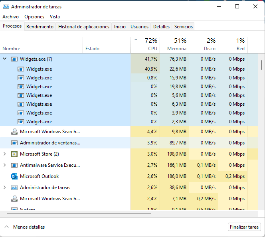This screenshot has height=237, width=265.
Task: Select the Widgets.exe (7) group name
Action: pyautogui.click(x=36, y=59)
